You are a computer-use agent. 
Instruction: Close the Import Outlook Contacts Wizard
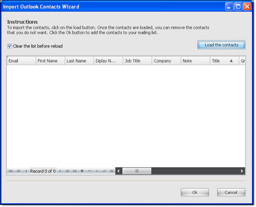(247, 6)
